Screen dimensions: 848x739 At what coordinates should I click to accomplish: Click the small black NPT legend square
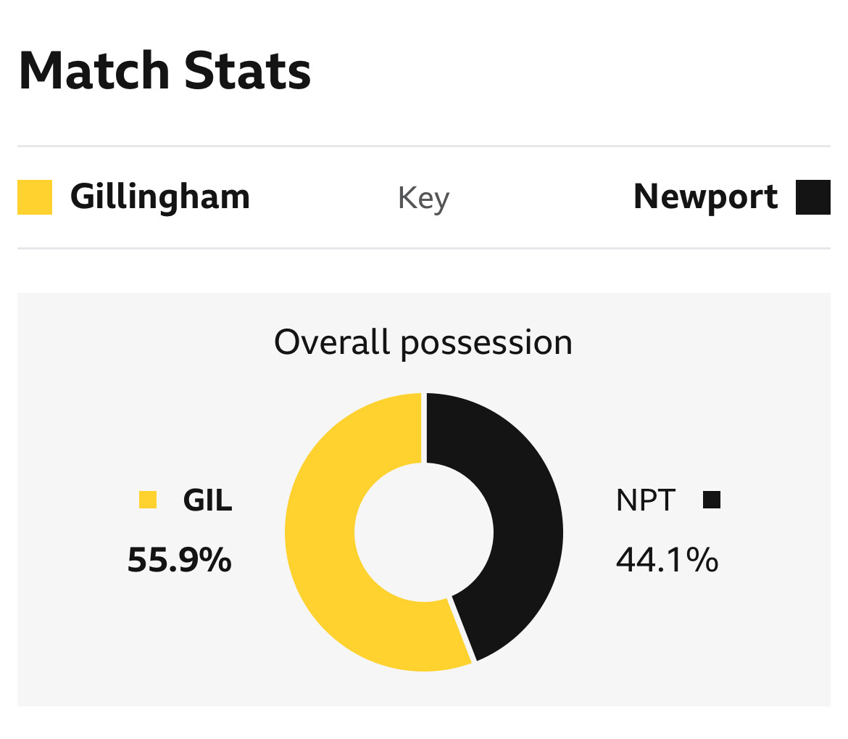pos(712,500)
